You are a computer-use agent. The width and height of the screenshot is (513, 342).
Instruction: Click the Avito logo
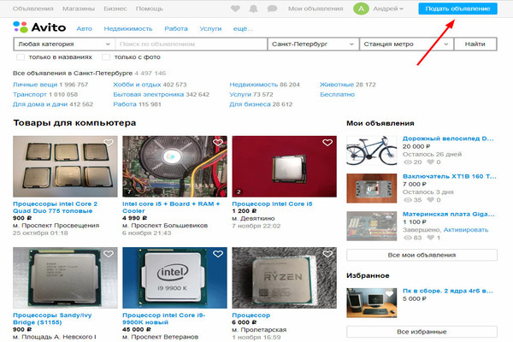click(x=39, y=27)
